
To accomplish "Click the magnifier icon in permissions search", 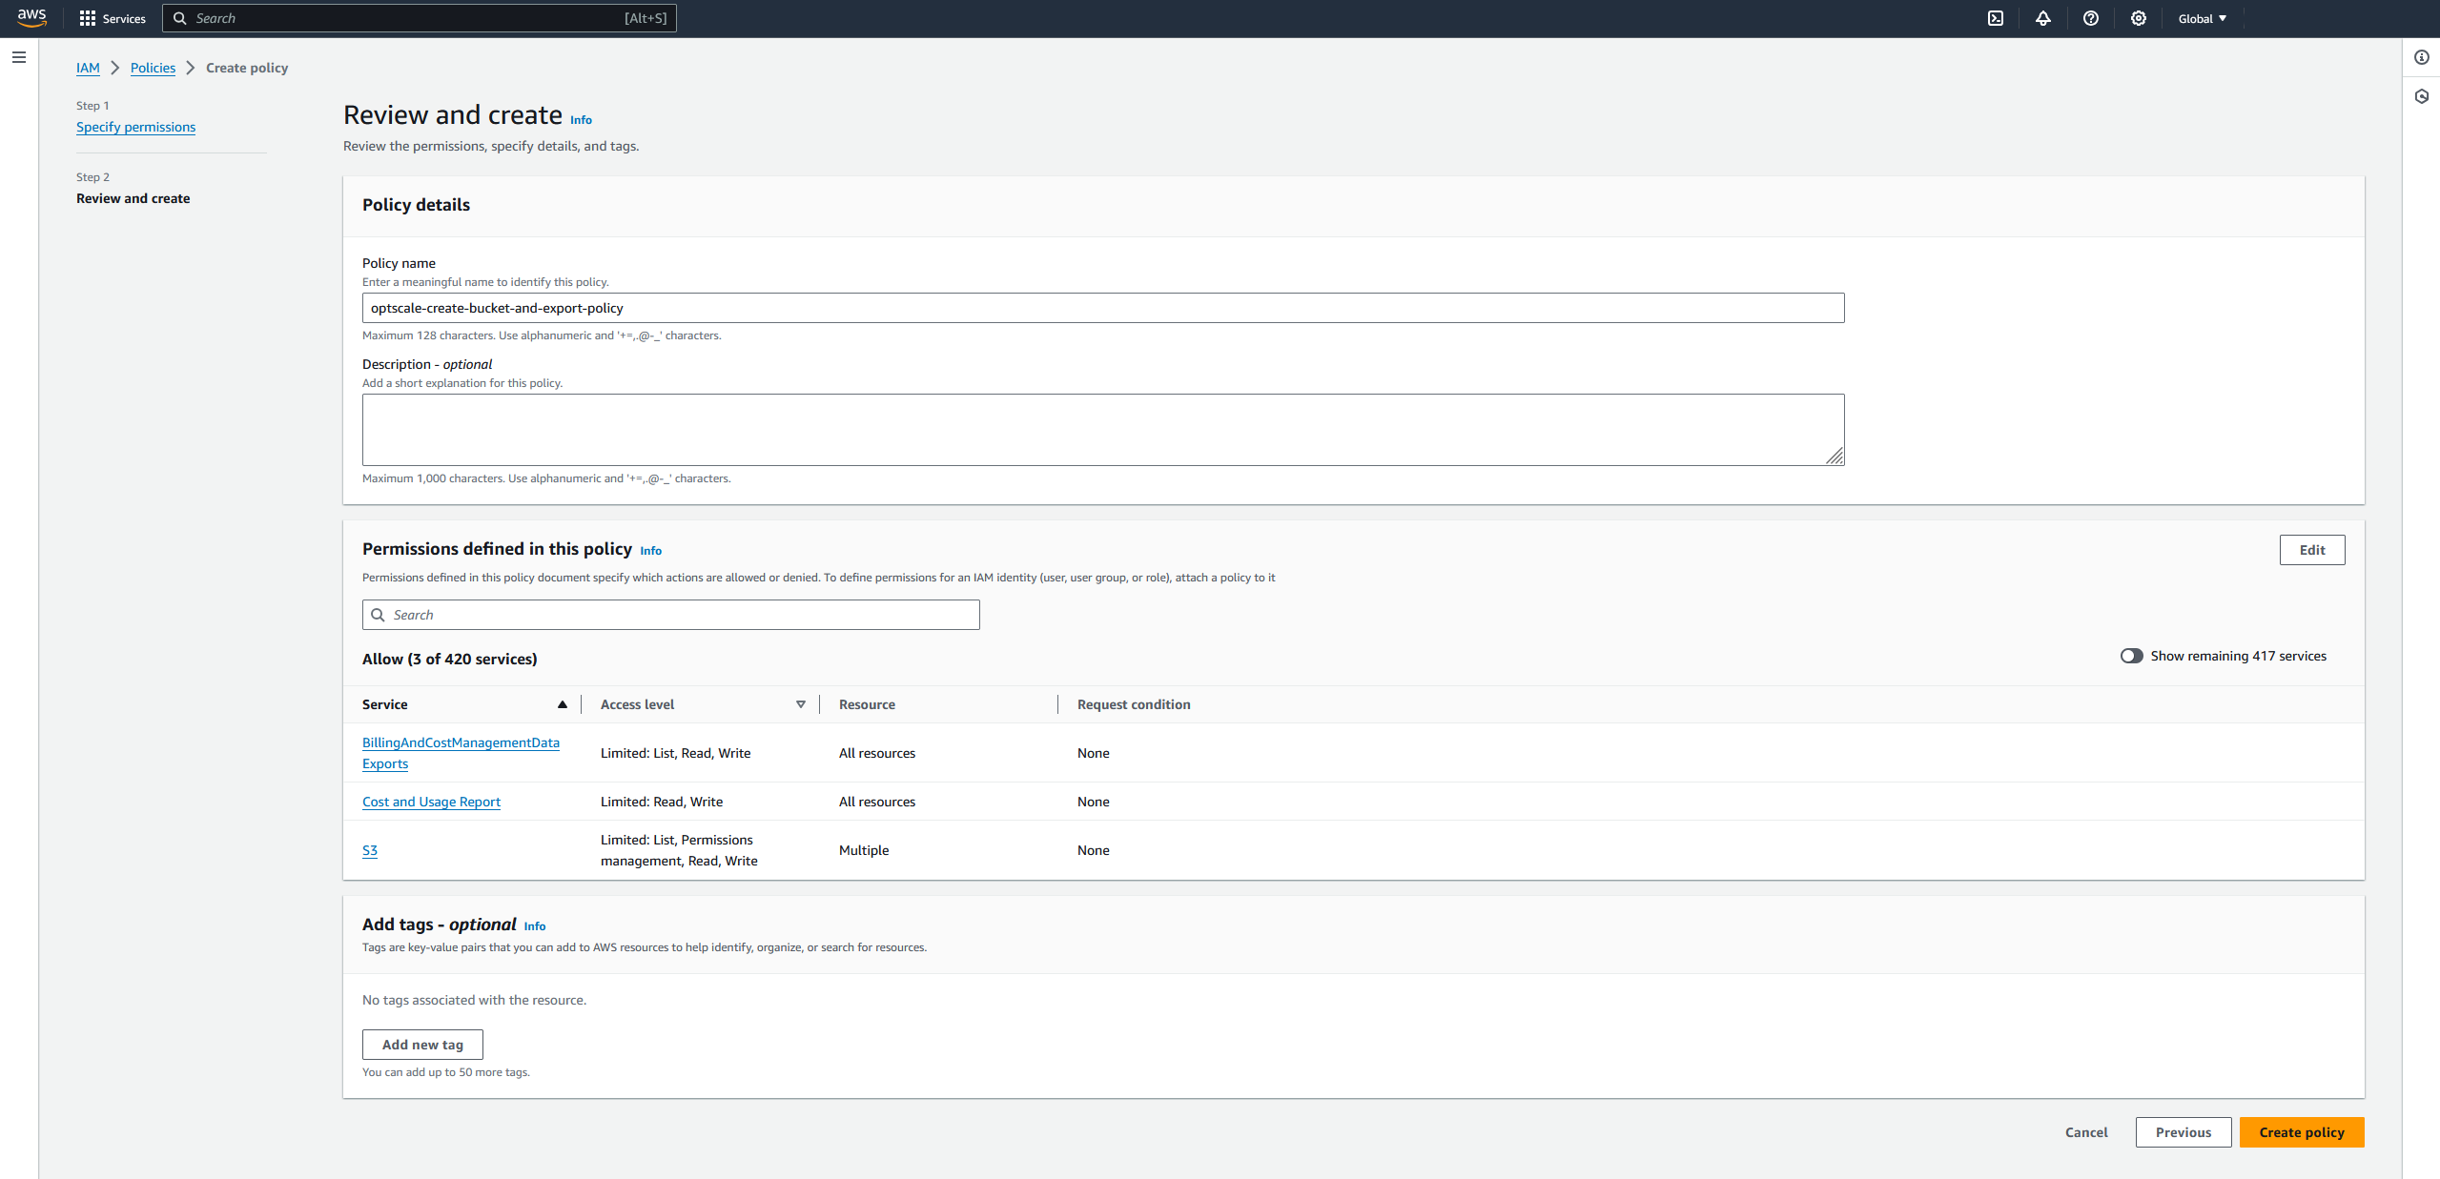I will pyautogui.click(x=378, y=615).
